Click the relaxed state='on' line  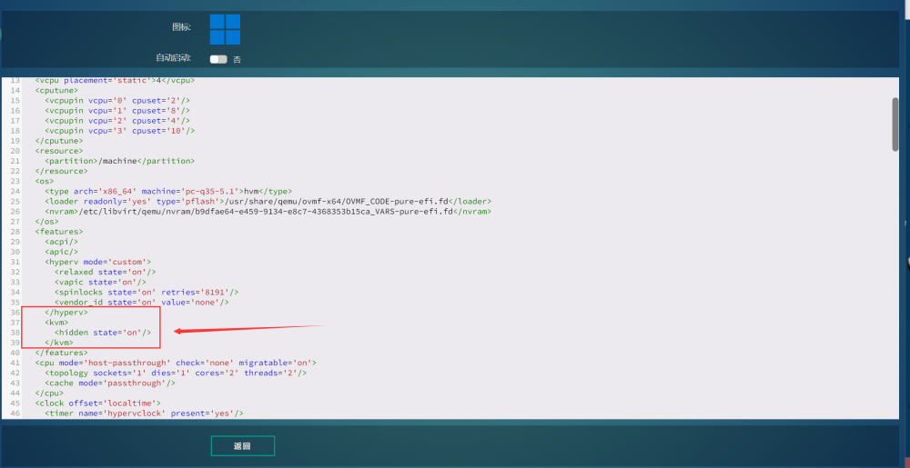[105, 272]
